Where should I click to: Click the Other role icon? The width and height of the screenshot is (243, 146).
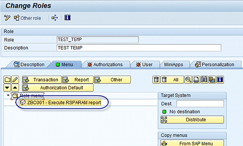coord(17,18)
